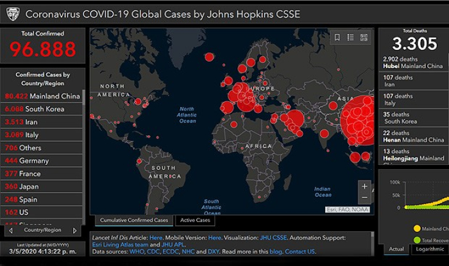Viewport: 449px width, 266px height.
Task: Open the map bookmarks icon
Action: coord(337,37)
